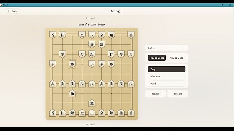The image size is (234, 131).
Task: Click Gote's rook (飛) in front of its king
Action: [x=92, y=44]
